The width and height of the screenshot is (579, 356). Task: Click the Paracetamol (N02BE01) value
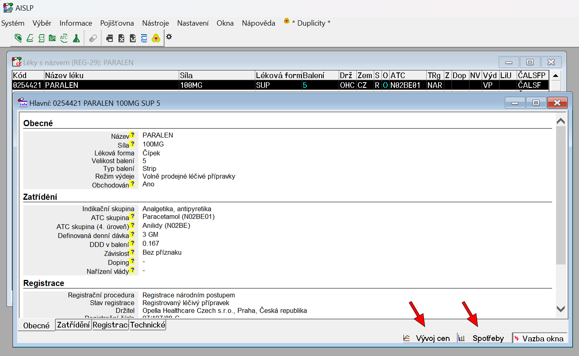point(178,216)
